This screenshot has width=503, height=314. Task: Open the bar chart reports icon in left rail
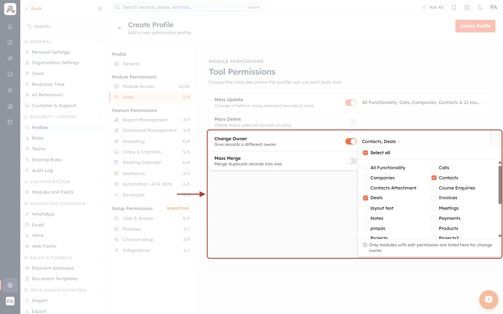point(10,106)
